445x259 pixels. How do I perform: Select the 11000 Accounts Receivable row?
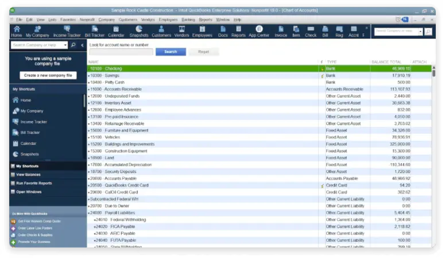(x=260, y=89)
